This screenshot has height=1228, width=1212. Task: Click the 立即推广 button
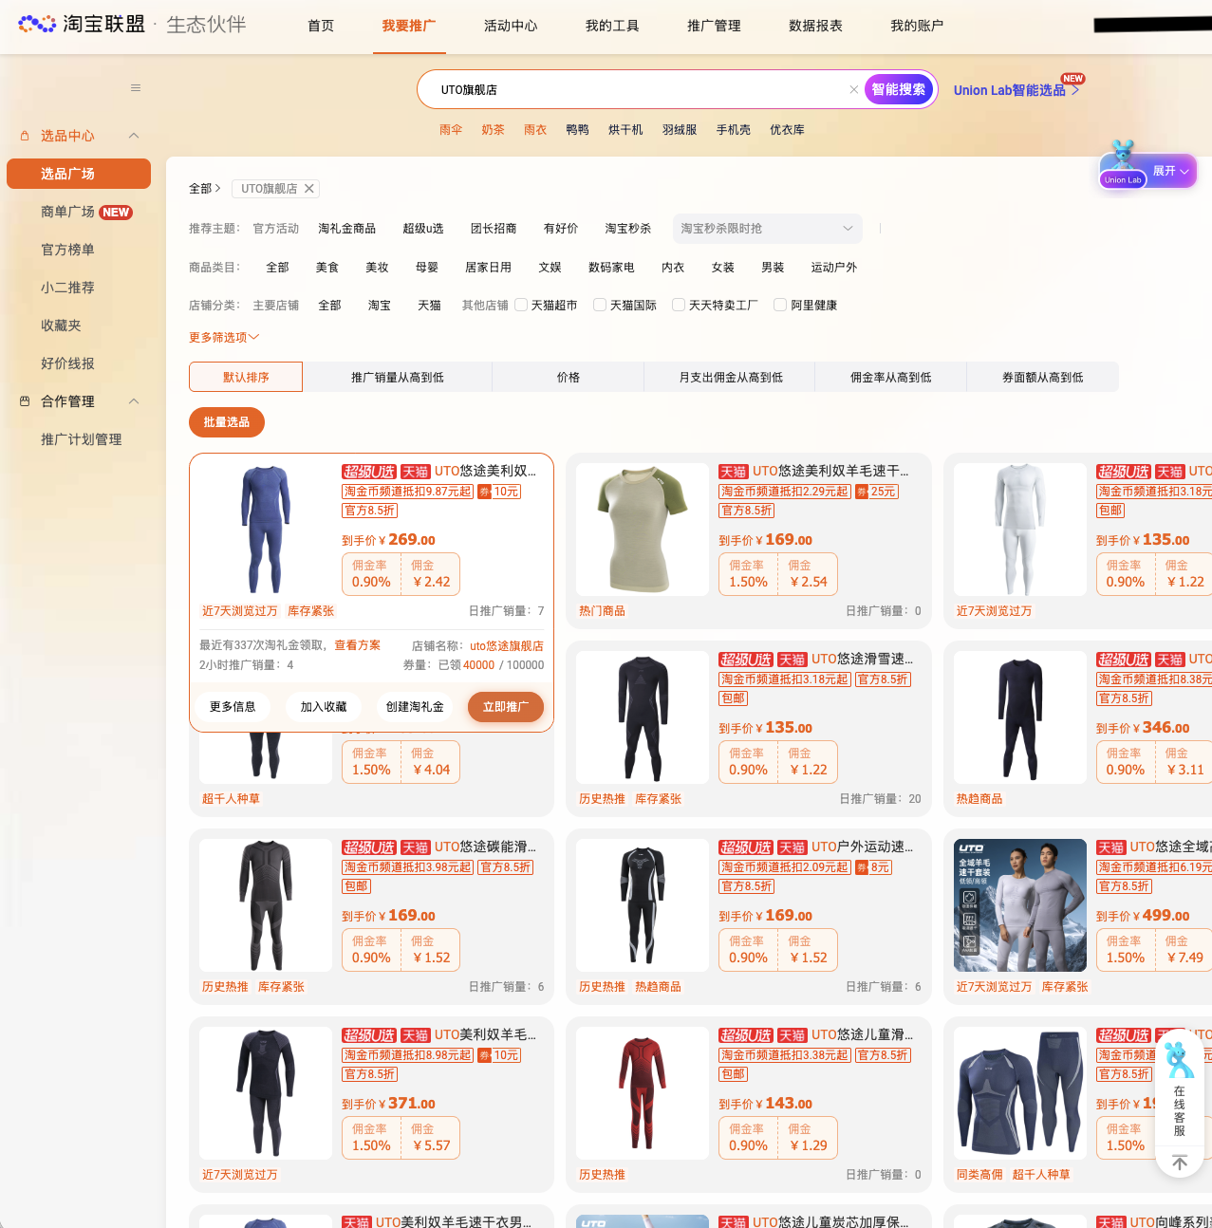click(x=505, y=707)
